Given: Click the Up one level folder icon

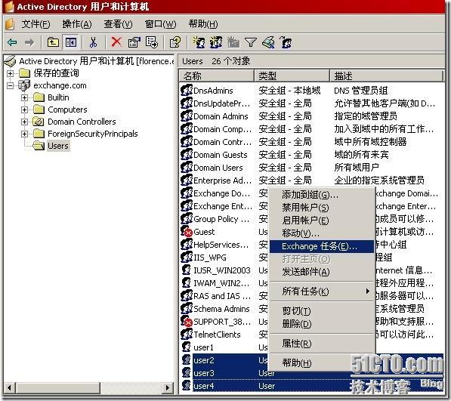Looking at the screenshot, I should (x=53, y=42).
